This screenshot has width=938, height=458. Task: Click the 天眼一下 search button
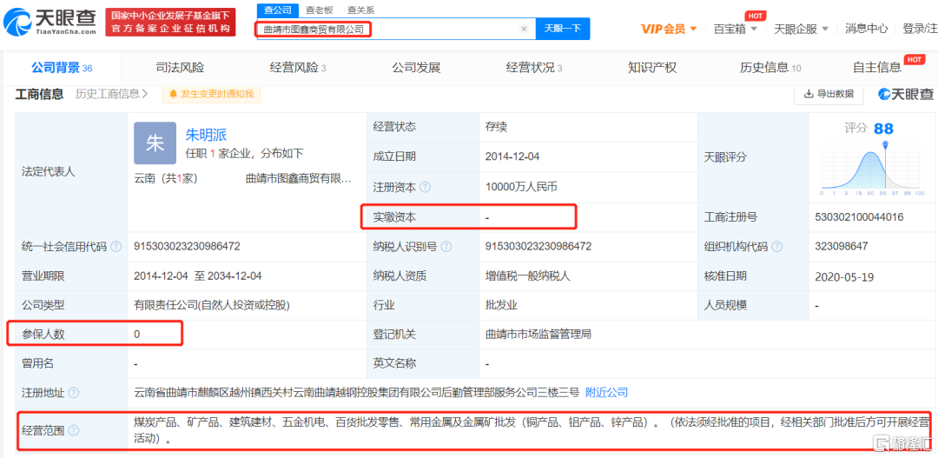click(x=562, y=29)
